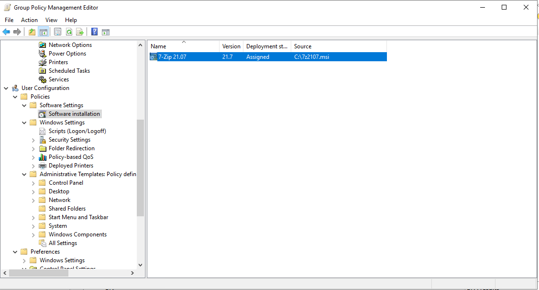Expand the Policy-based QoS node
Image resolution: width=539 pixels, height=290 pixels.
33,157
